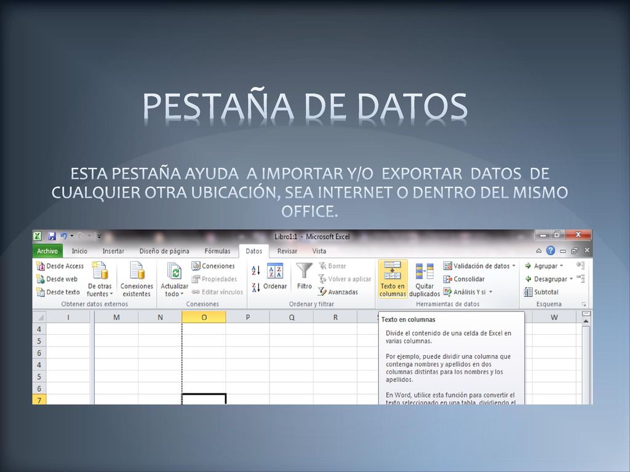Open the Actualizar todo dropdown
The height and width of the screenshot is (472, 630).
[x=174, y=280]
